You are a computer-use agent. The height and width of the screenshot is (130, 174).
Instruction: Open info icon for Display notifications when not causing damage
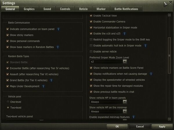(x=151, y=74)
